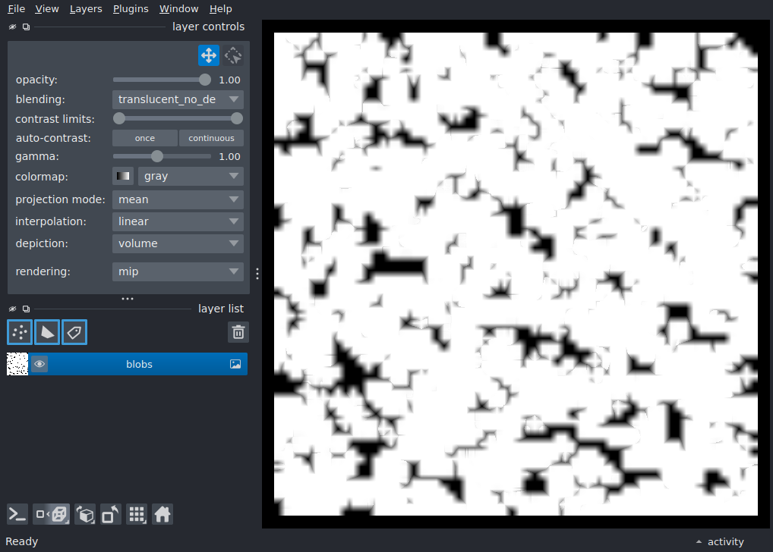Image resolution: width=773 pixels, height=552 pixels.
Task: Open the depiction volume dropdown
Action: coord(178,243)
